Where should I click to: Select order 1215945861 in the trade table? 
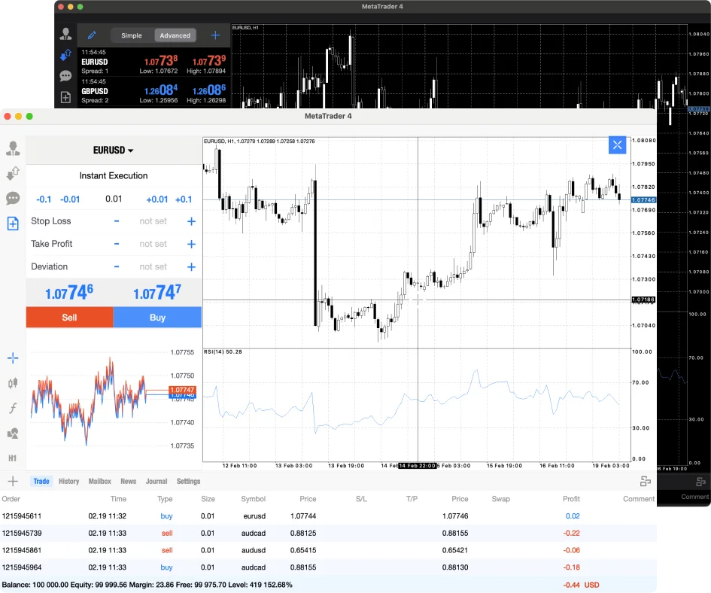(x=328, y=550)
